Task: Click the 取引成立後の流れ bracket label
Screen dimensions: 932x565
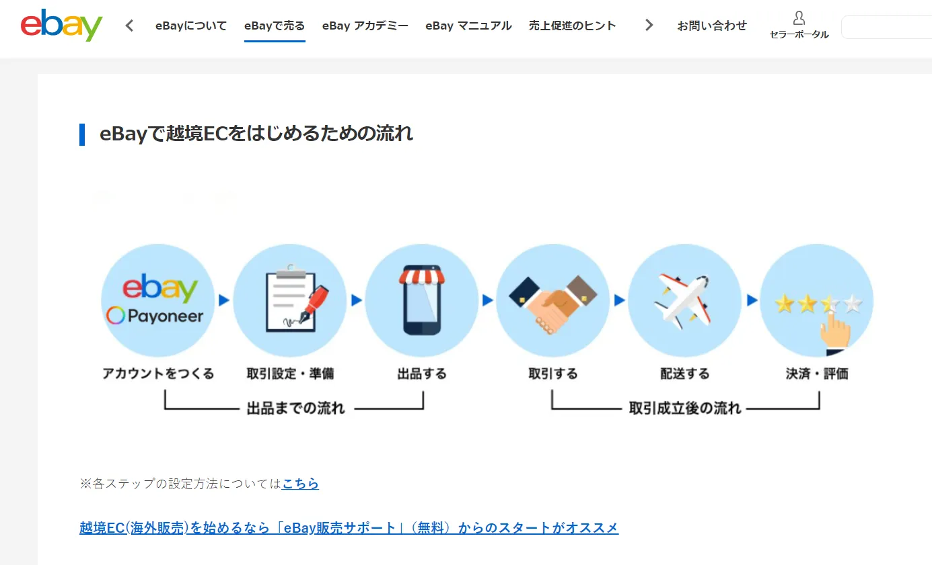Action: (x=685, y=408)
